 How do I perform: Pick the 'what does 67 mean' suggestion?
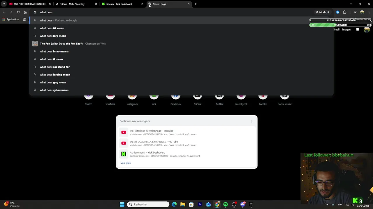[x=181, y=28]
